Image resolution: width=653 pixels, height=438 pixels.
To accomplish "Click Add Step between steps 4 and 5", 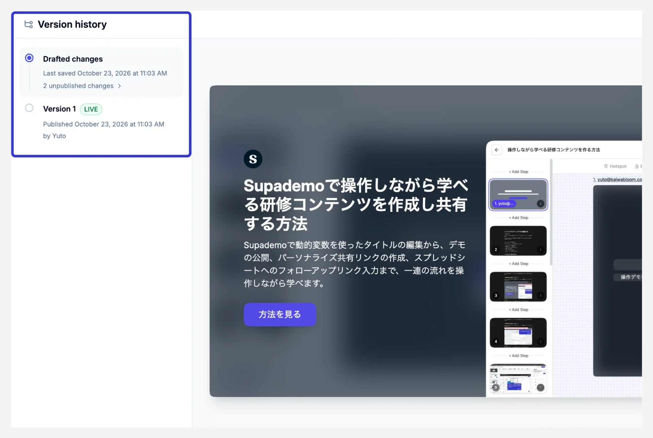I will coord(518,356).
